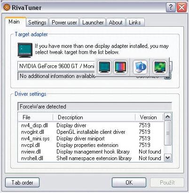Image resolution: width=189 pixels, height=193 pixels.
Task: Click the File column header
Action: click(x=36, y=117)
